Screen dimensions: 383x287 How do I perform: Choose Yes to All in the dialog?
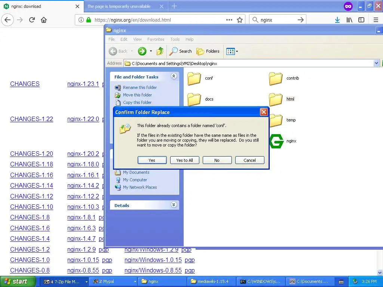pos(184,160)
